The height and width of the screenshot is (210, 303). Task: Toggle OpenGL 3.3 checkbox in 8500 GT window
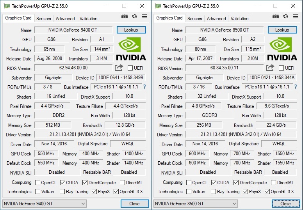[267, 191]
